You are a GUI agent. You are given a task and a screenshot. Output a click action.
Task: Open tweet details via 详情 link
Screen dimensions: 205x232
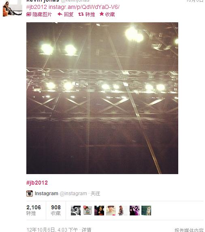click(x=86, y=230)
